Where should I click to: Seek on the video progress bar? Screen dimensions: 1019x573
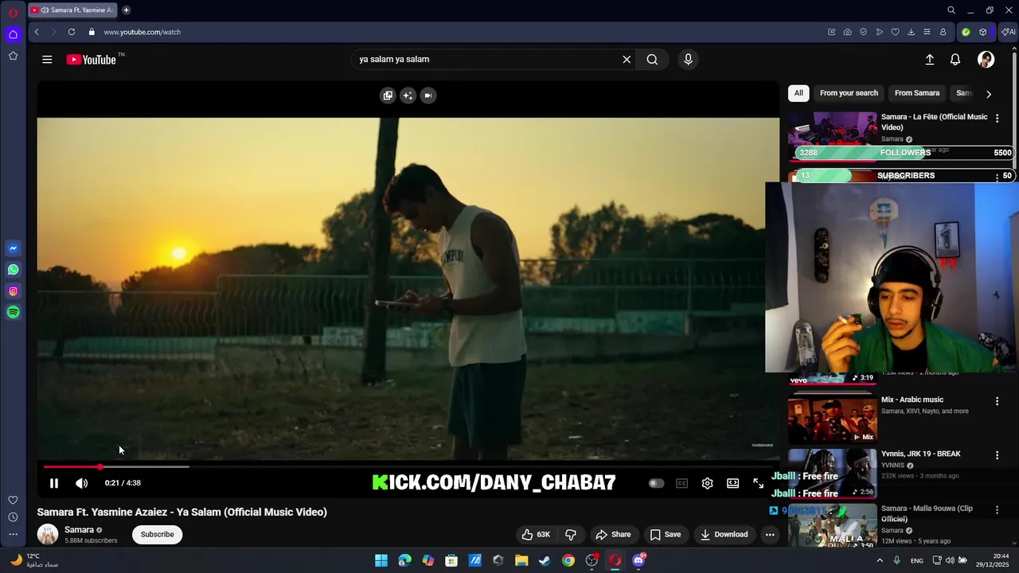click(408, 467)
